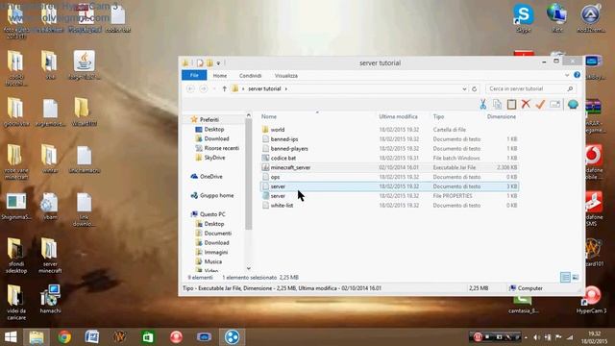Open OneDrive in navigation pane
Viewport: 615px width, 346px height.
pos(211,177)
